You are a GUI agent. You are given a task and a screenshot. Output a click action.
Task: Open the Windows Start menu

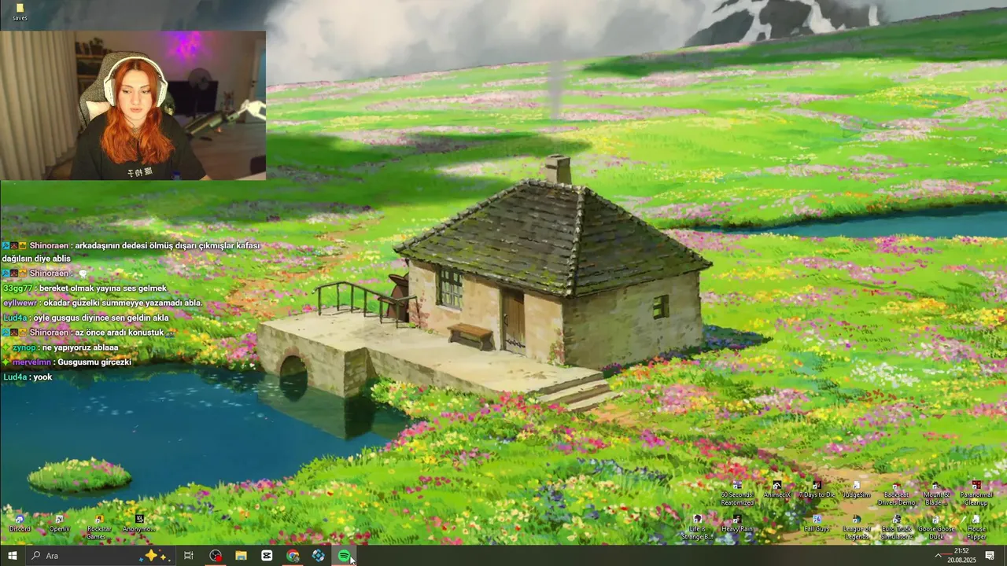(x=12, y=556)
